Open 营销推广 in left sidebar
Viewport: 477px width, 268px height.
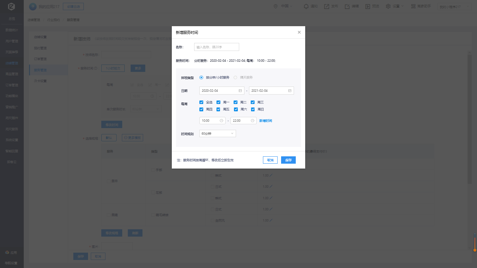point(12,107)
